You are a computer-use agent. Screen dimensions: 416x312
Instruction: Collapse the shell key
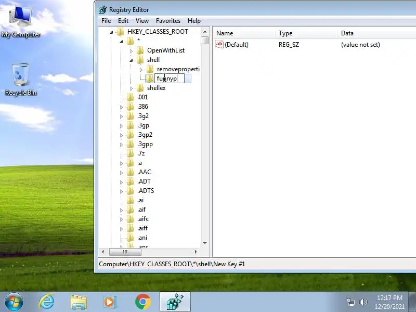click(131, 60)
